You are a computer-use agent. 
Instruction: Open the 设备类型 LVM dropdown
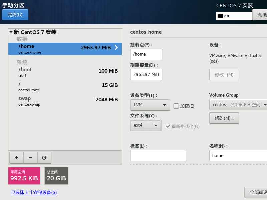[x=150, y=105]
